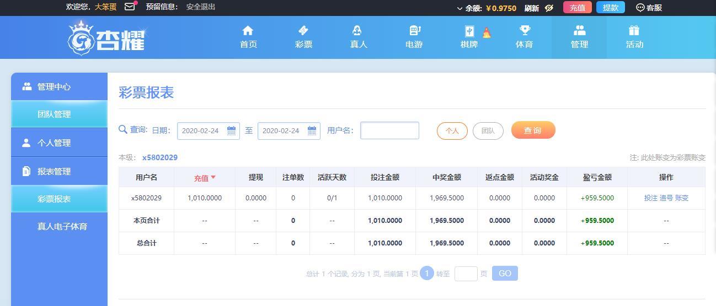The height and width of the screenshot is (306, 716).
Task: Open calendar icon for start date
Action: [x=232, y=130]
